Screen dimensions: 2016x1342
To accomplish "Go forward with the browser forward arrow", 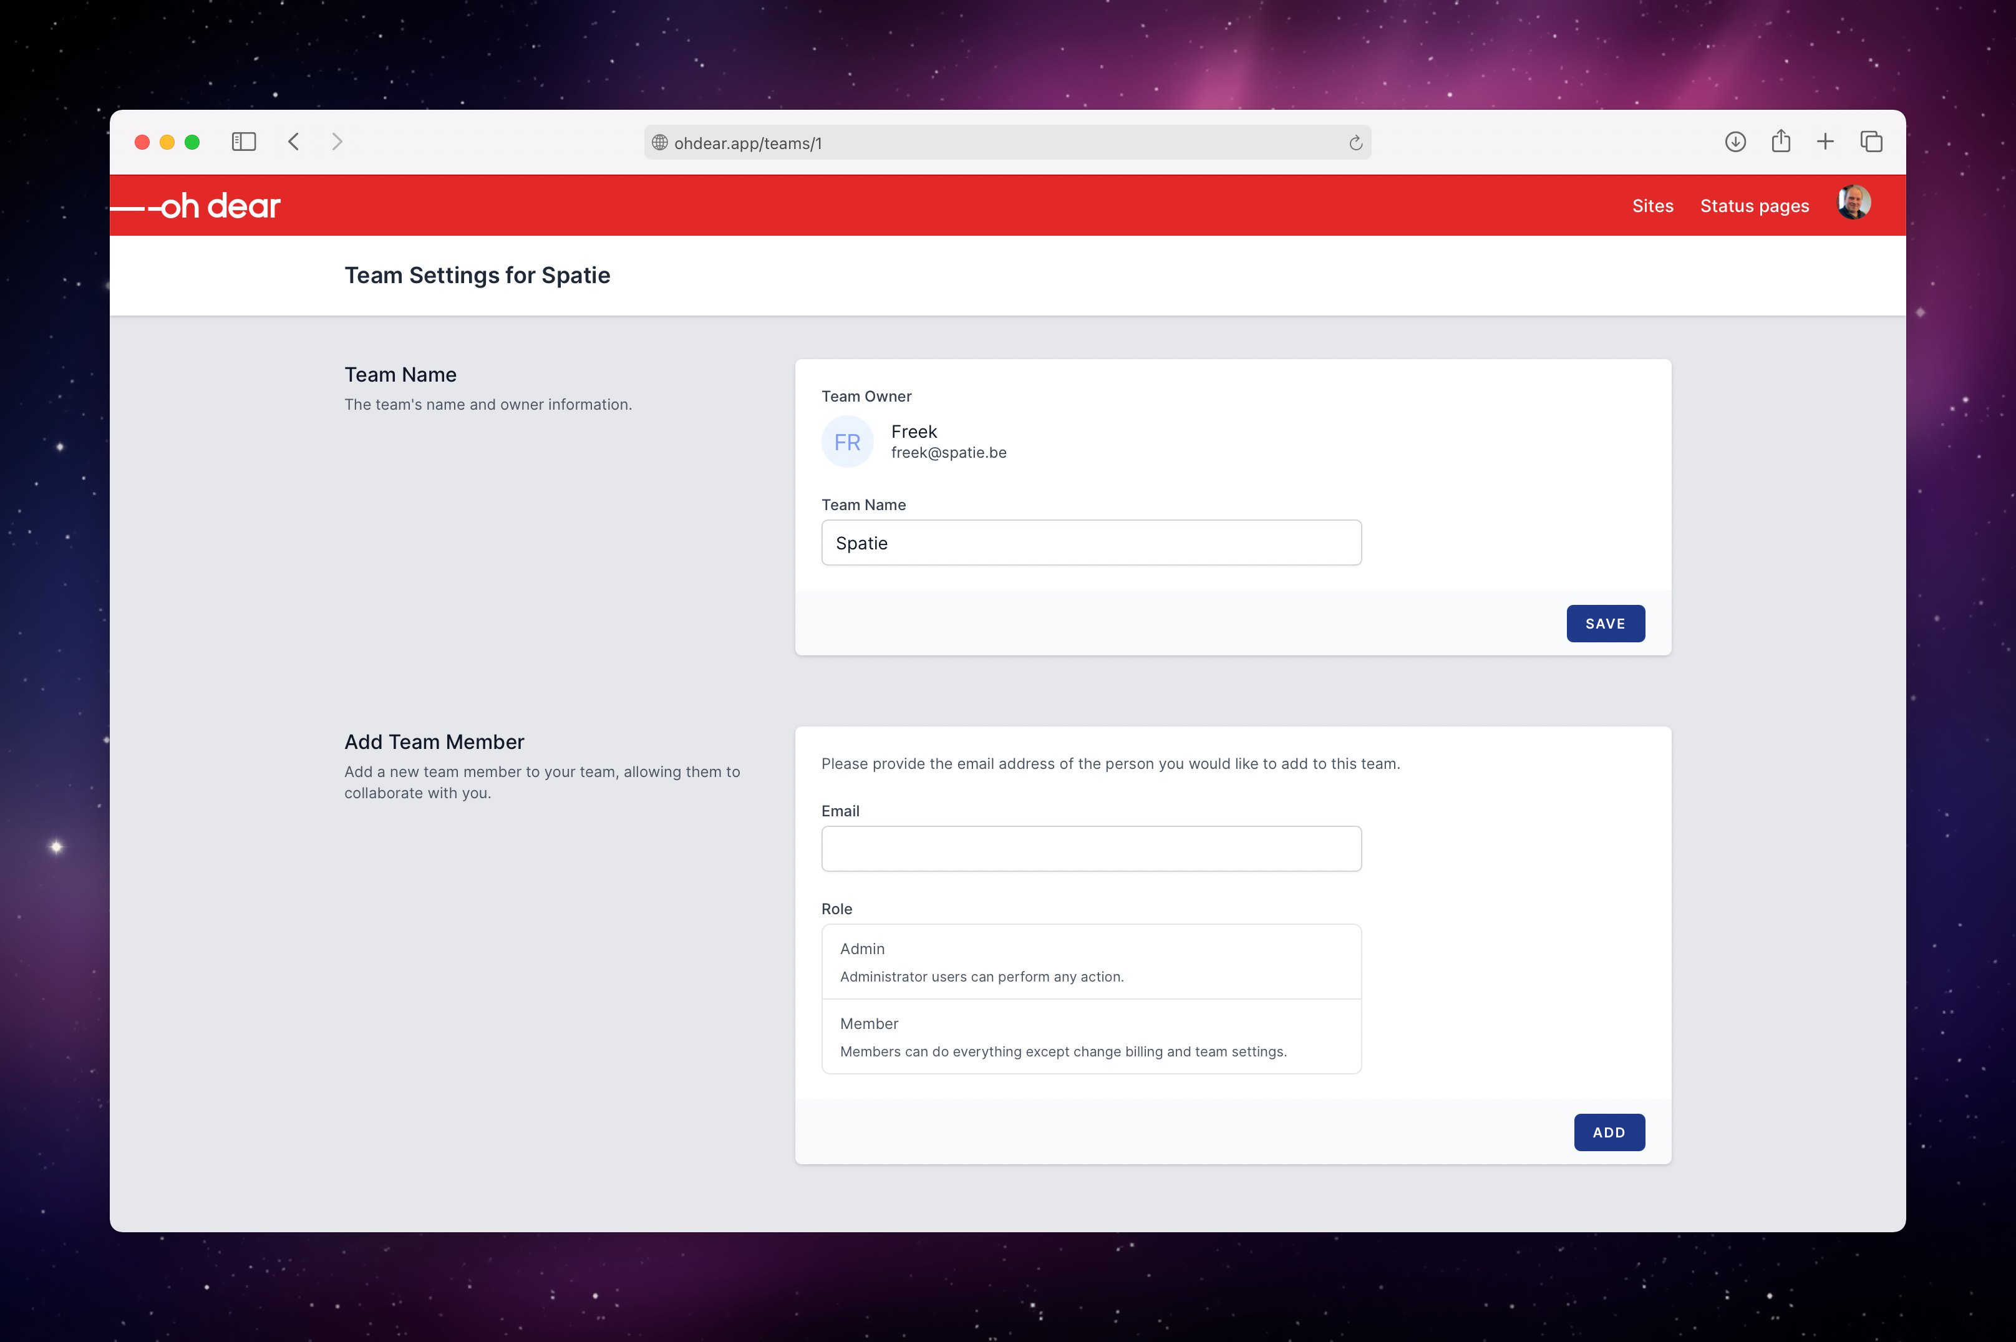I will (337, 141).
